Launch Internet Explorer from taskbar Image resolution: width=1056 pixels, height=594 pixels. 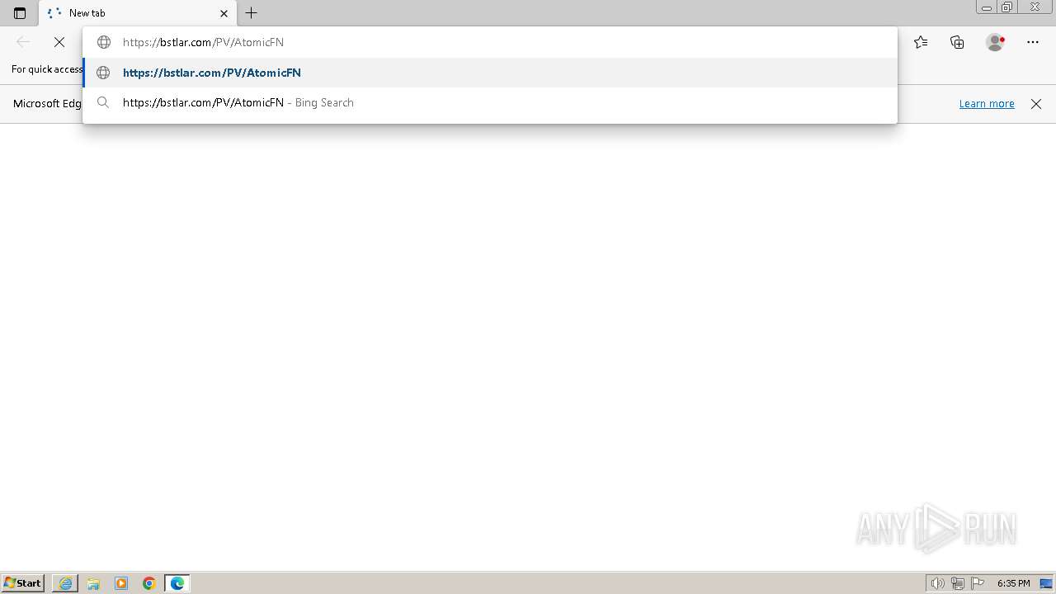[x=65, y=583]
